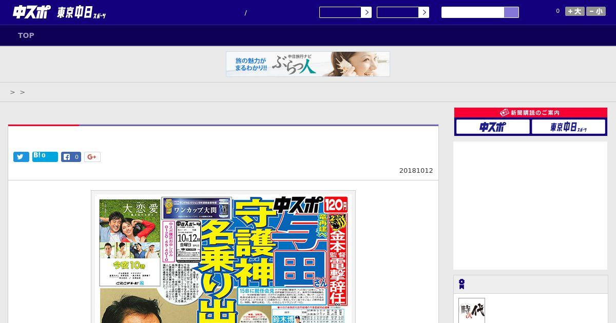Click the 新聞購読のご案内 red header
616x323 pixels.
click(531, 112)
